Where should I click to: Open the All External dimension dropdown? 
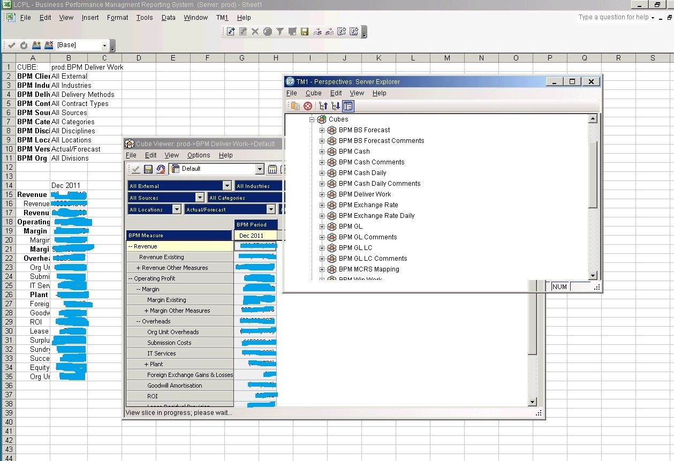coord(227,186)
